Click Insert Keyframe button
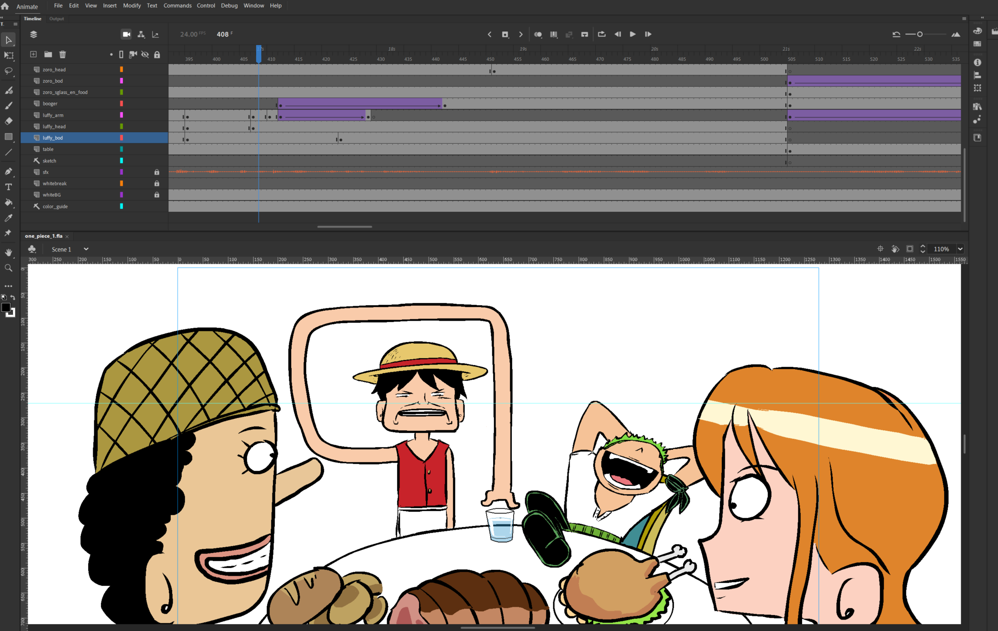998x631 pixels. pyautogui.click(x=505, y=34)
